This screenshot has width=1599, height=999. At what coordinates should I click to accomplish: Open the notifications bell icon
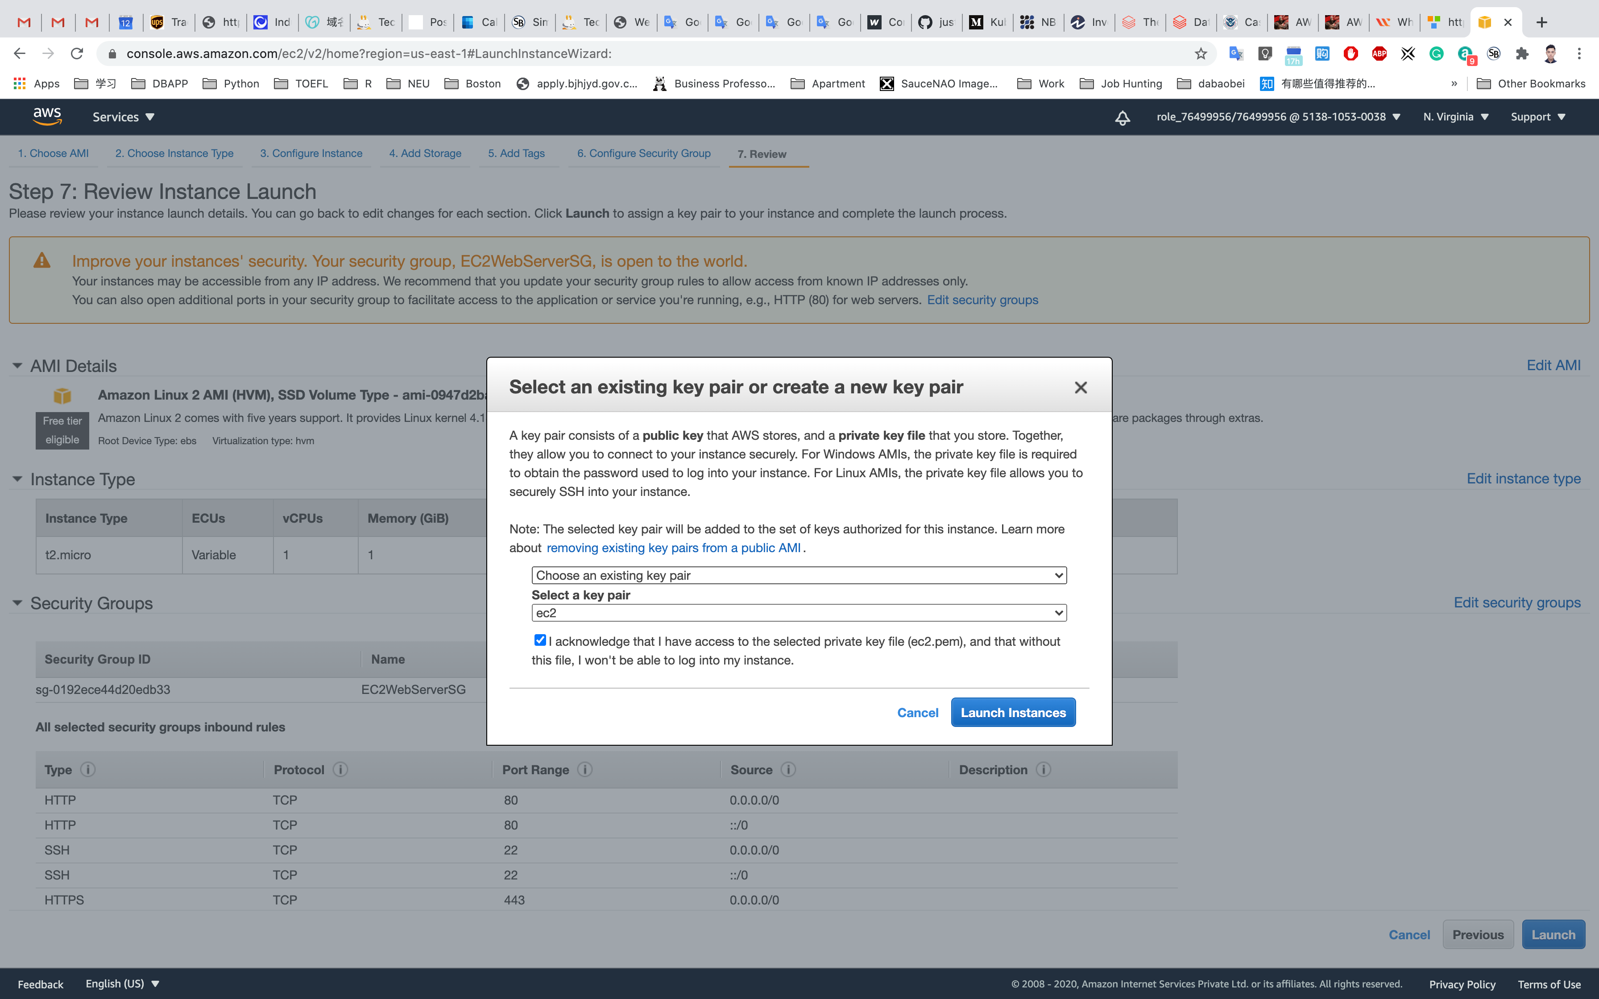coord(1122,118)
